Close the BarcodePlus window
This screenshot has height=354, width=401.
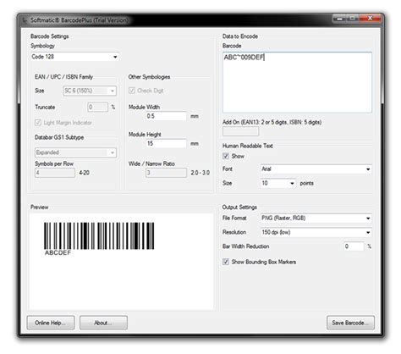coord(371,19)
